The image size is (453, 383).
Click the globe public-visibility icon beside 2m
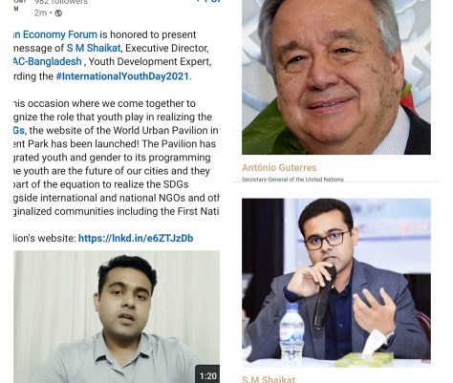(58, 13)
